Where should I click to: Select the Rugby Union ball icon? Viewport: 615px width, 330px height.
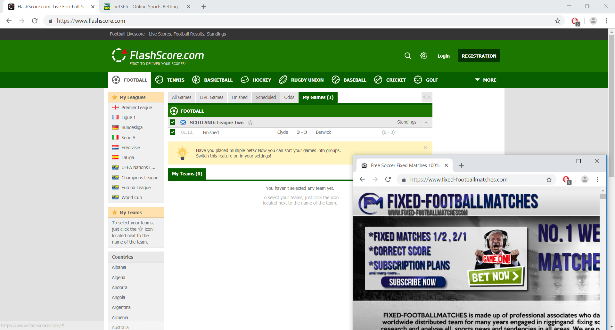(283, 80)
